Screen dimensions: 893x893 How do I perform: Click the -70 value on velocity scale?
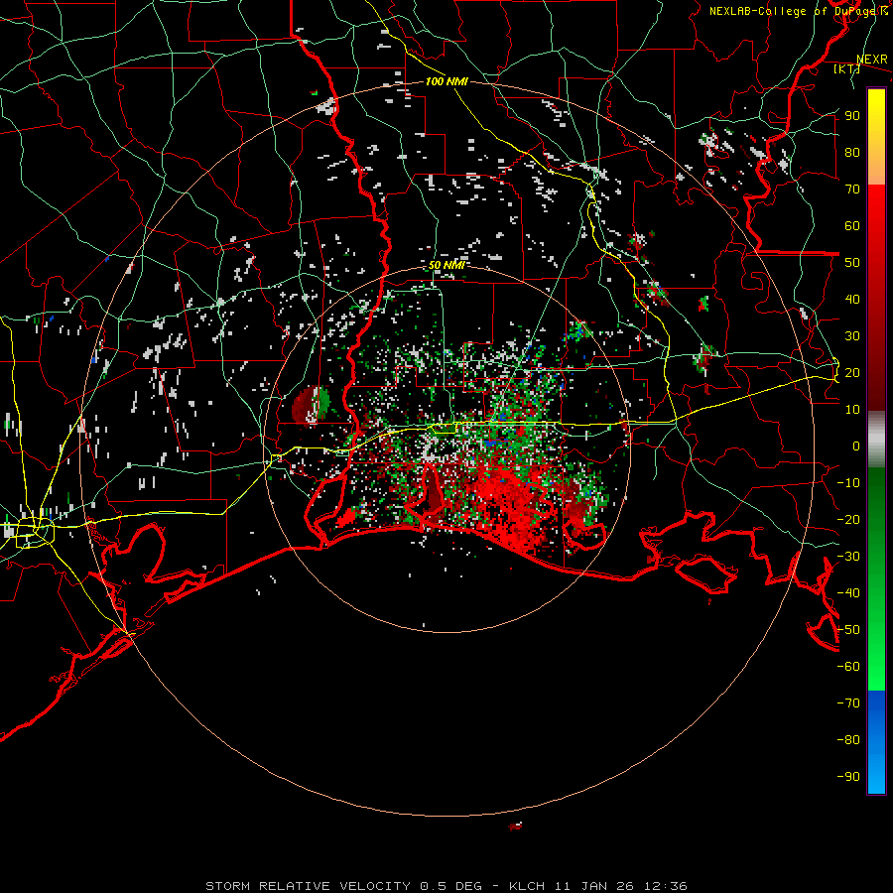click(x=848, y=703)
